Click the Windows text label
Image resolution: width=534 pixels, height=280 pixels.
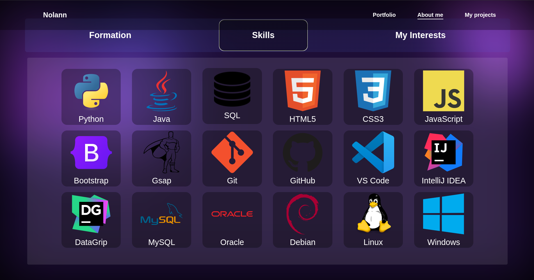(444, 242)
